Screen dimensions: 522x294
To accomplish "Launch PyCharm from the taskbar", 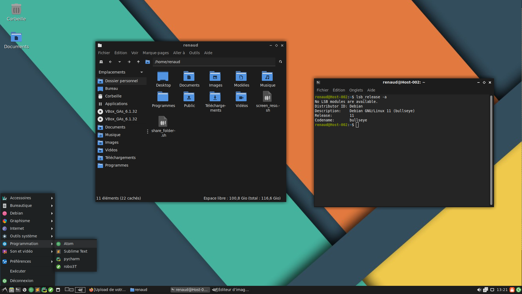I will coord(44,290).
